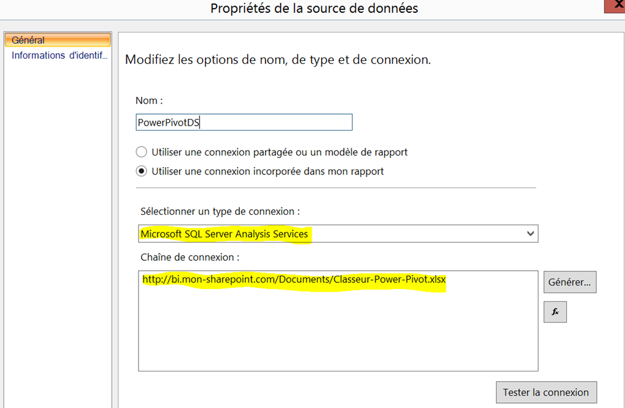Click the dialog title 'Propriétés de la source de données'
625x408 pixels.
314,9
